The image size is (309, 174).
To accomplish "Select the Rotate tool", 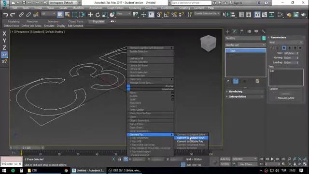I will pos(98,14).
